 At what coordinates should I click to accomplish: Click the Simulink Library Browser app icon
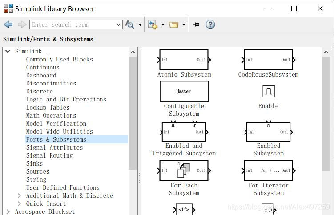[x=8, y=8]
